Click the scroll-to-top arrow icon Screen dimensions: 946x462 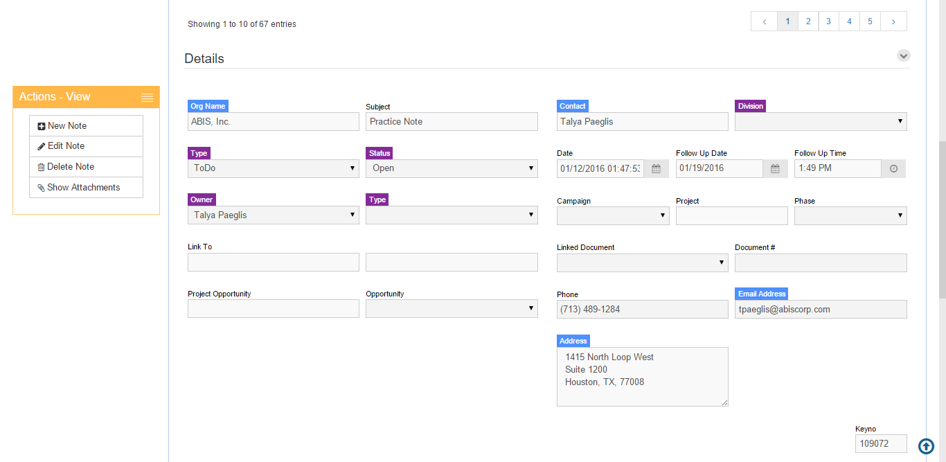(x=926, y=447)
